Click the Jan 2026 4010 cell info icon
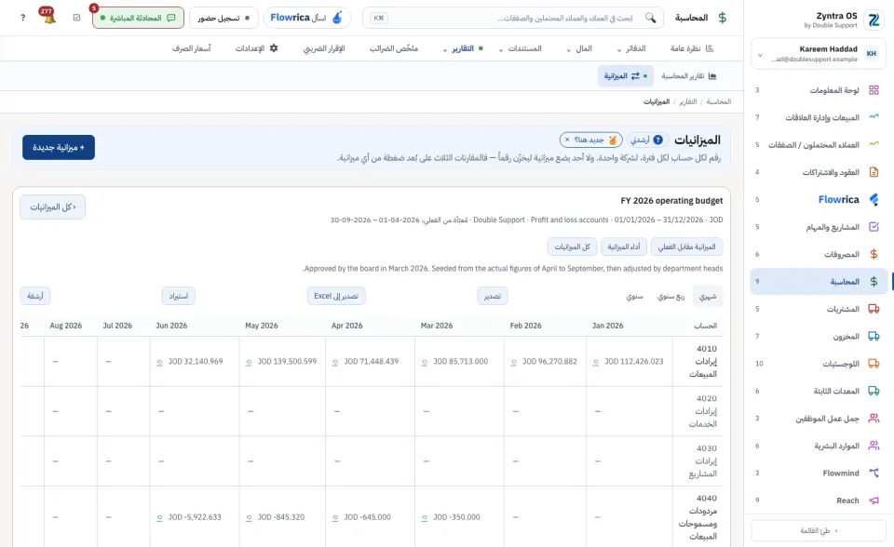The image size is (894, 547). click(595, 363)
